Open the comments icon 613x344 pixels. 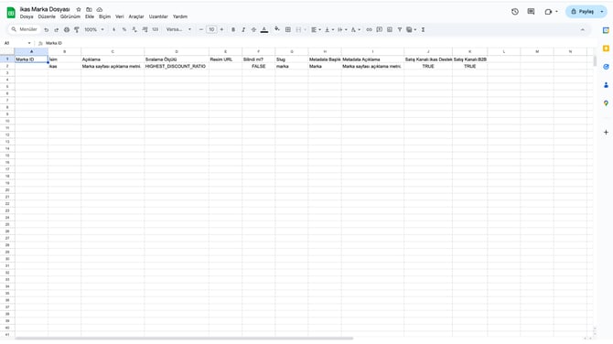pos(531,12)
